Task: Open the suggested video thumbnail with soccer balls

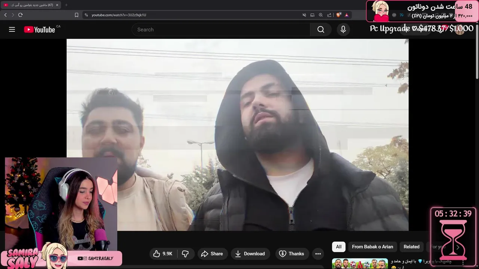Action: (x=360, y=263)
